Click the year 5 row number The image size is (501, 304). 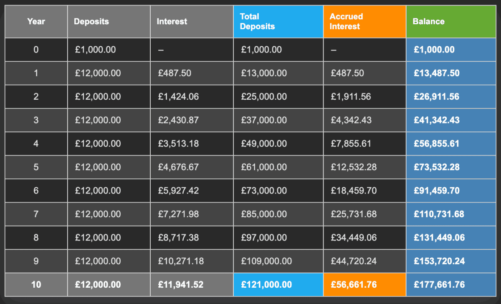point(36,167)
